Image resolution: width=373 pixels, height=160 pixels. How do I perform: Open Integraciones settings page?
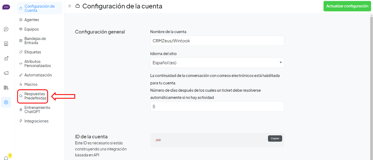36,121
